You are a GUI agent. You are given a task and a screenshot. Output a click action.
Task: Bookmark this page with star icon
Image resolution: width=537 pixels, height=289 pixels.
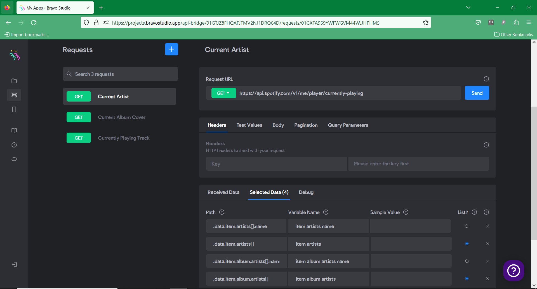426,23
